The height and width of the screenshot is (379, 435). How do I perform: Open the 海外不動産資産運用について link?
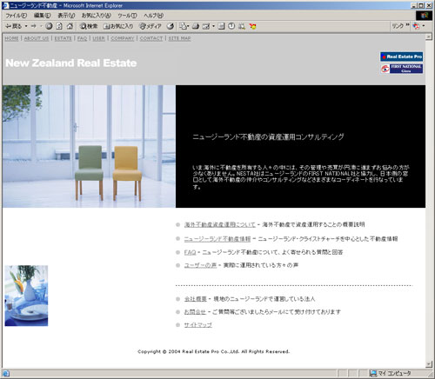(220, 224)
